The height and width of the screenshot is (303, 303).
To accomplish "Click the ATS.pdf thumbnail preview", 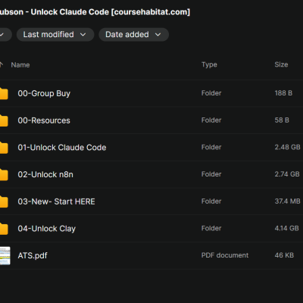I will pos(5,255).
